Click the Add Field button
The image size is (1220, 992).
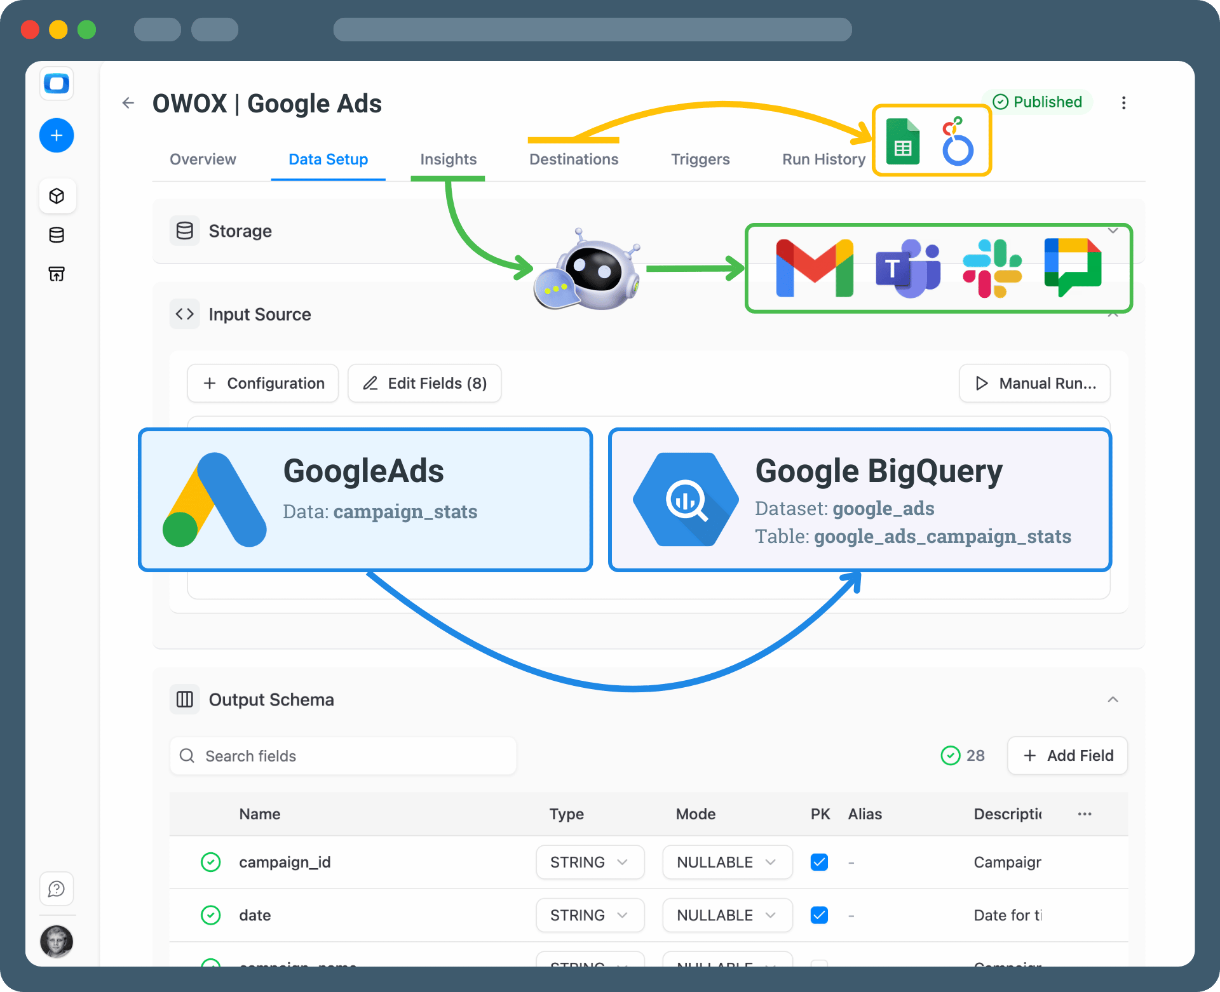(x=1067, y=755)
